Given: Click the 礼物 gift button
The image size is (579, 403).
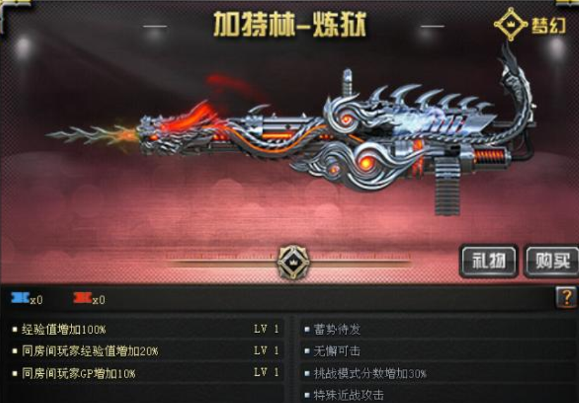Looking at the screenshot, I should pyautogui.click(x=488, y=262).
